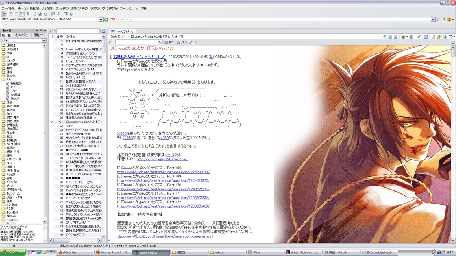456x256 pixels.
Task: Click the poster name 名無しさん link
Action: (139, 57)
